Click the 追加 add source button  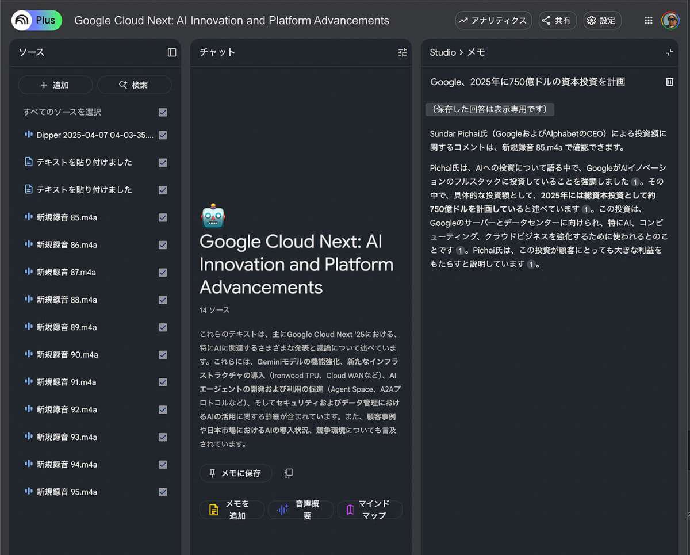click(x=55, y=85)
